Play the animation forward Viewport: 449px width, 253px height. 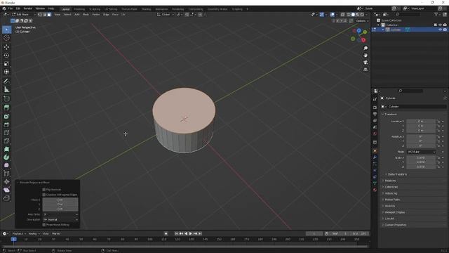191,233
